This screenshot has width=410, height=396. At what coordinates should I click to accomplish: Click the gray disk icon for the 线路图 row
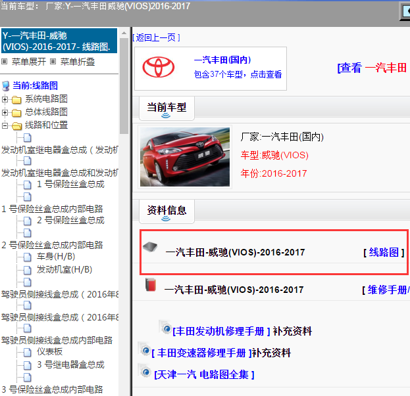click(150, 246)
